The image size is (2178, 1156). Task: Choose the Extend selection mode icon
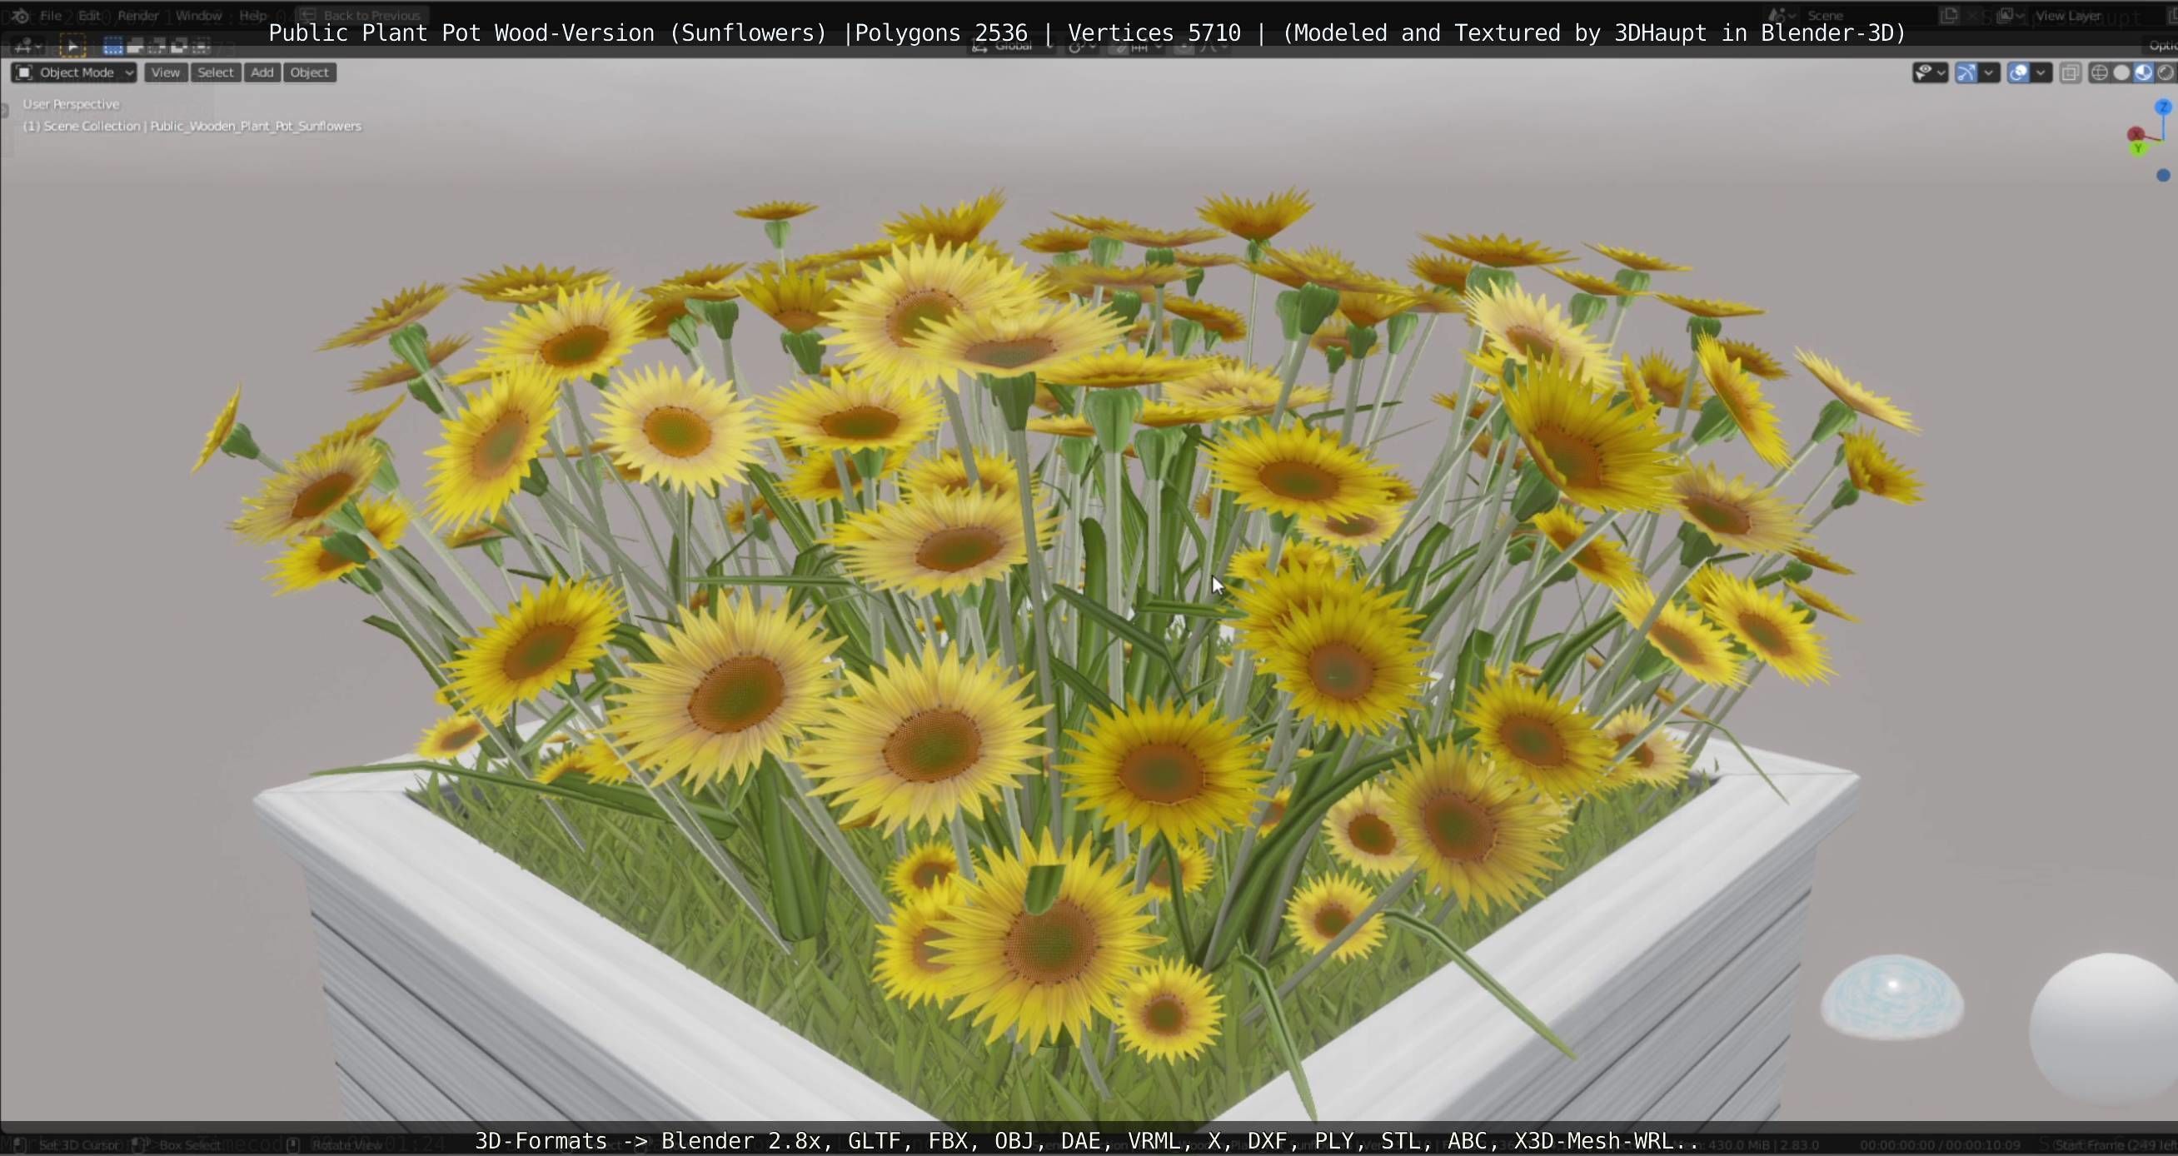pyautogui.click(x=134, y=46)
